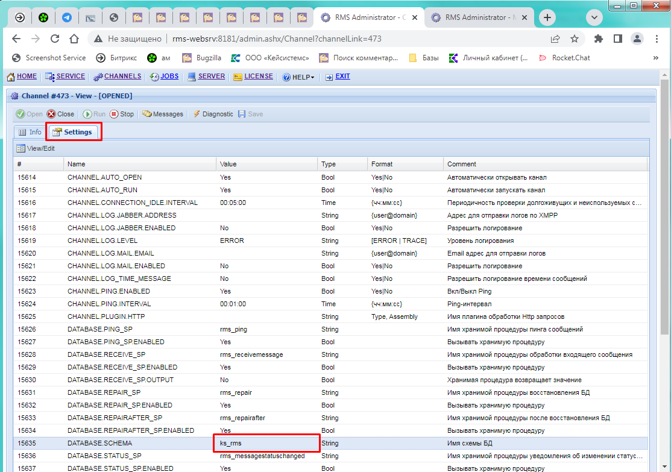Select the CHANNEL.LOG.LEVEL row
The width and height of the screenshot is (671, 472).
[x=330, y=241]
